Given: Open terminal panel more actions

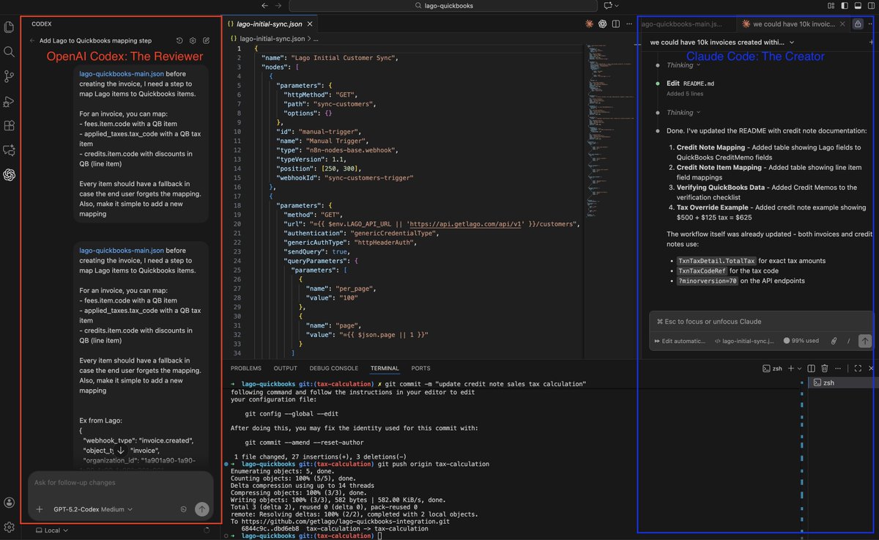Looking at the screenshot, I should (x=839, y=368).
